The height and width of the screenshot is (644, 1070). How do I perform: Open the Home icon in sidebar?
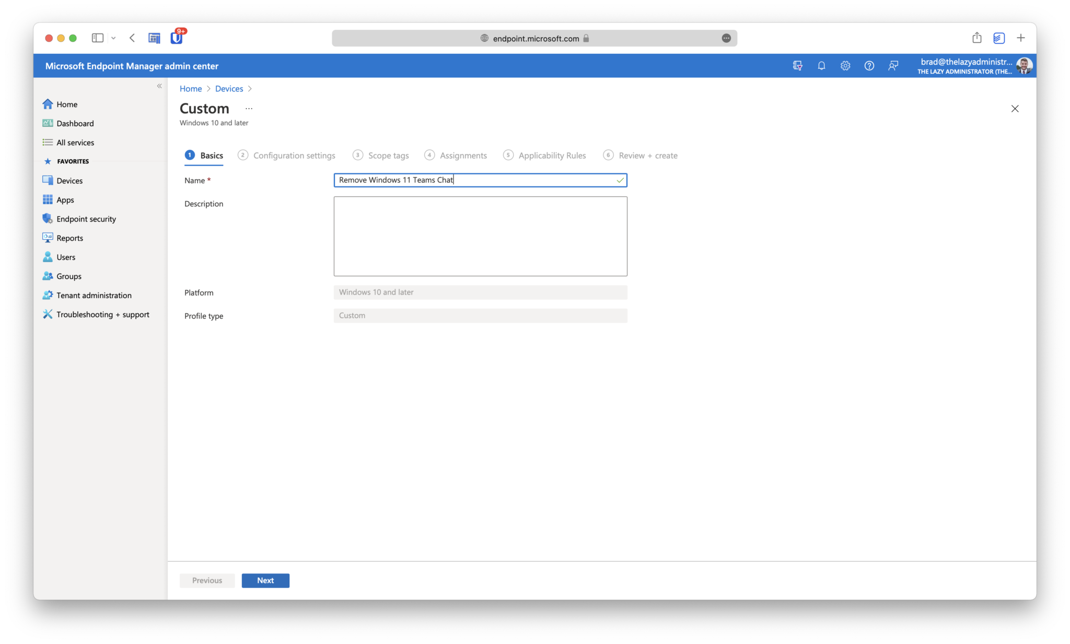point(48,104)
